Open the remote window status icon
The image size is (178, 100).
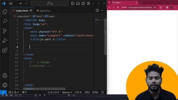click(3, 92)
